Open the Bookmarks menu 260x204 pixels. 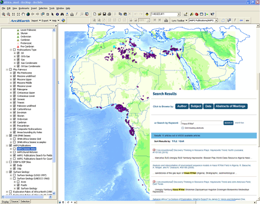[x=24, y=8]
